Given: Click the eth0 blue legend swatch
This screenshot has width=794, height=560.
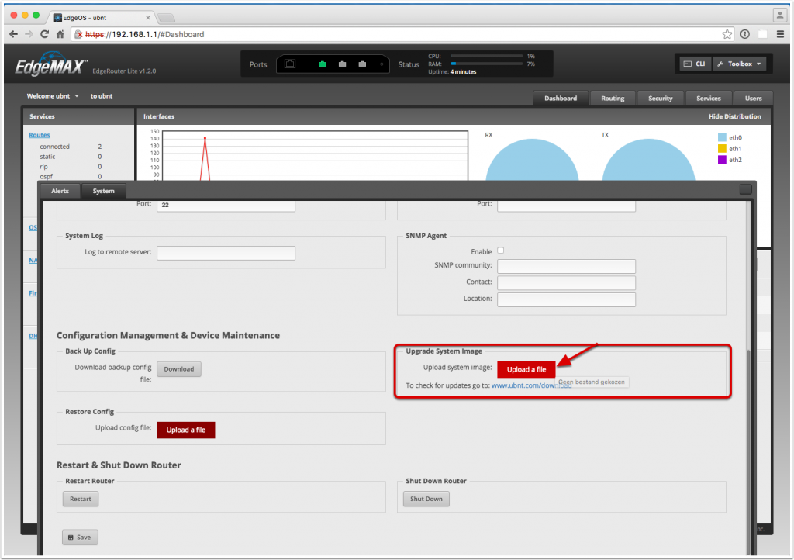Looking at the screenshot, I should [x=722, y=137].
